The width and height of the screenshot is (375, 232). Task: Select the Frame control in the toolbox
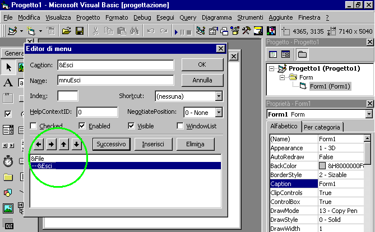click(8, 98)
